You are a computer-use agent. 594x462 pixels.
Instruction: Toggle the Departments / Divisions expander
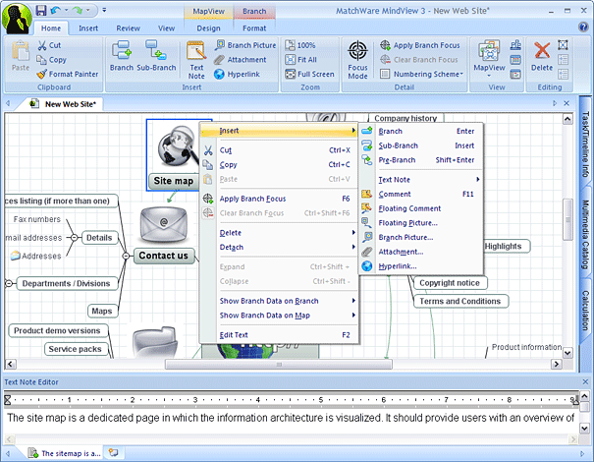8,283
